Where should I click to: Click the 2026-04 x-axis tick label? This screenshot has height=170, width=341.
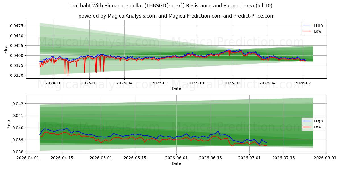pyautogui.click(x=267, y=83)
